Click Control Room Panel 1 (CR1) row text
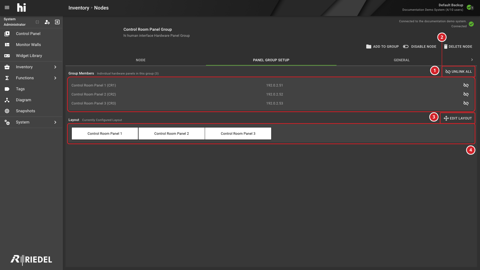Viewport: 480px width, 270px height. click(x=94, y=85)
